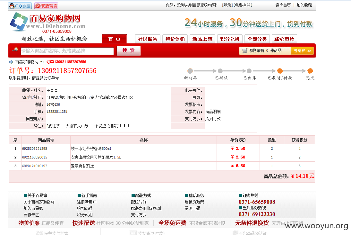Click product 统一冰红茶柠檬味500ml

coord(91,149)
